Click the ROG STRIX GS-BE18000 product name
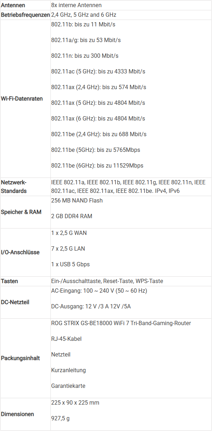212x431 pixels. click(x=121, y=323)
